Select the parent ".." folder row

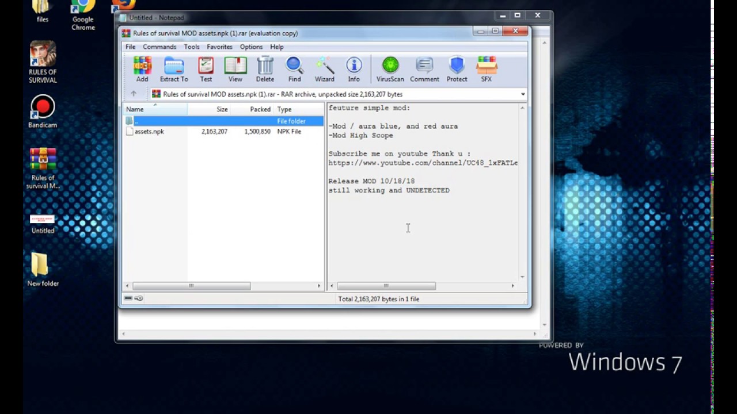click(223, 121)
